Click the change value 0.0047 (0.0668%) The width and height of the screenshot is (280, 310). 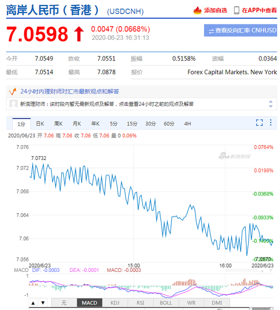point(121,29)
